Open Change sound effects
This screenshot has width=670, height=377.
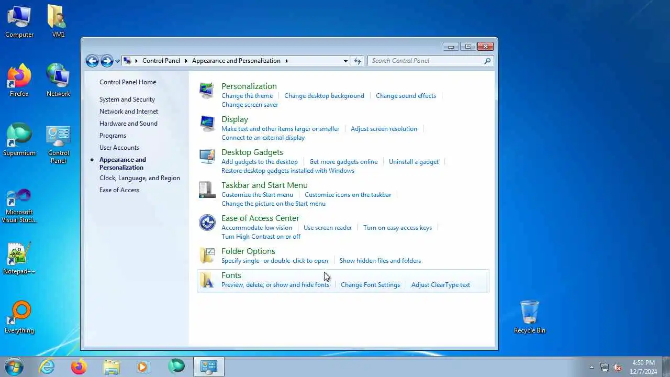tap(406, 96)
